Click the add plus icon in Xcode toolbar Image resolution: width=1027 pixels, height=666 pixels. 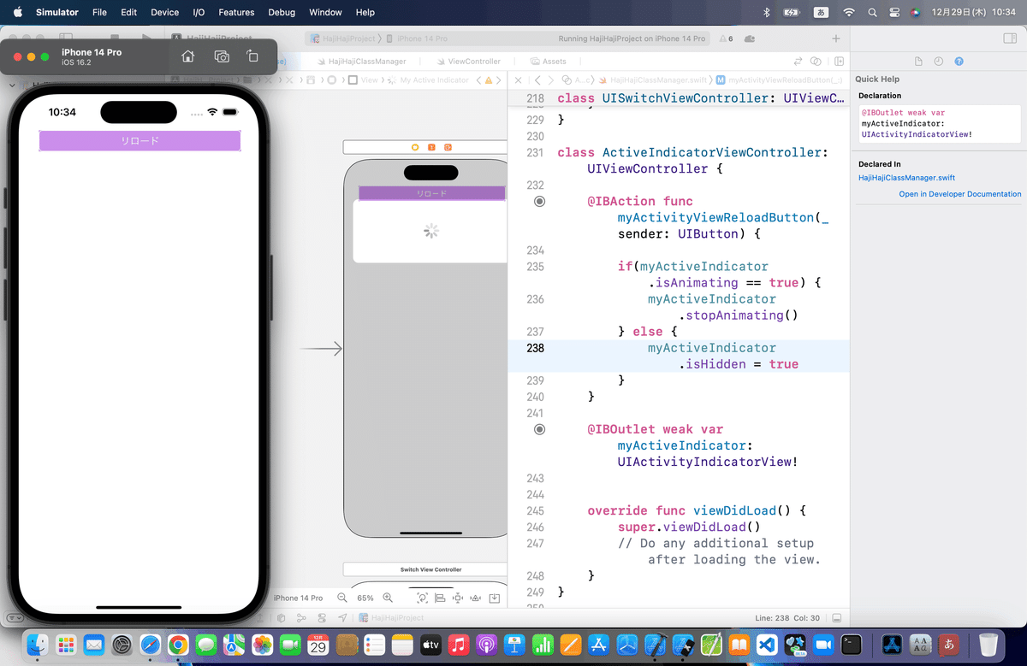[x=836, y=38]
